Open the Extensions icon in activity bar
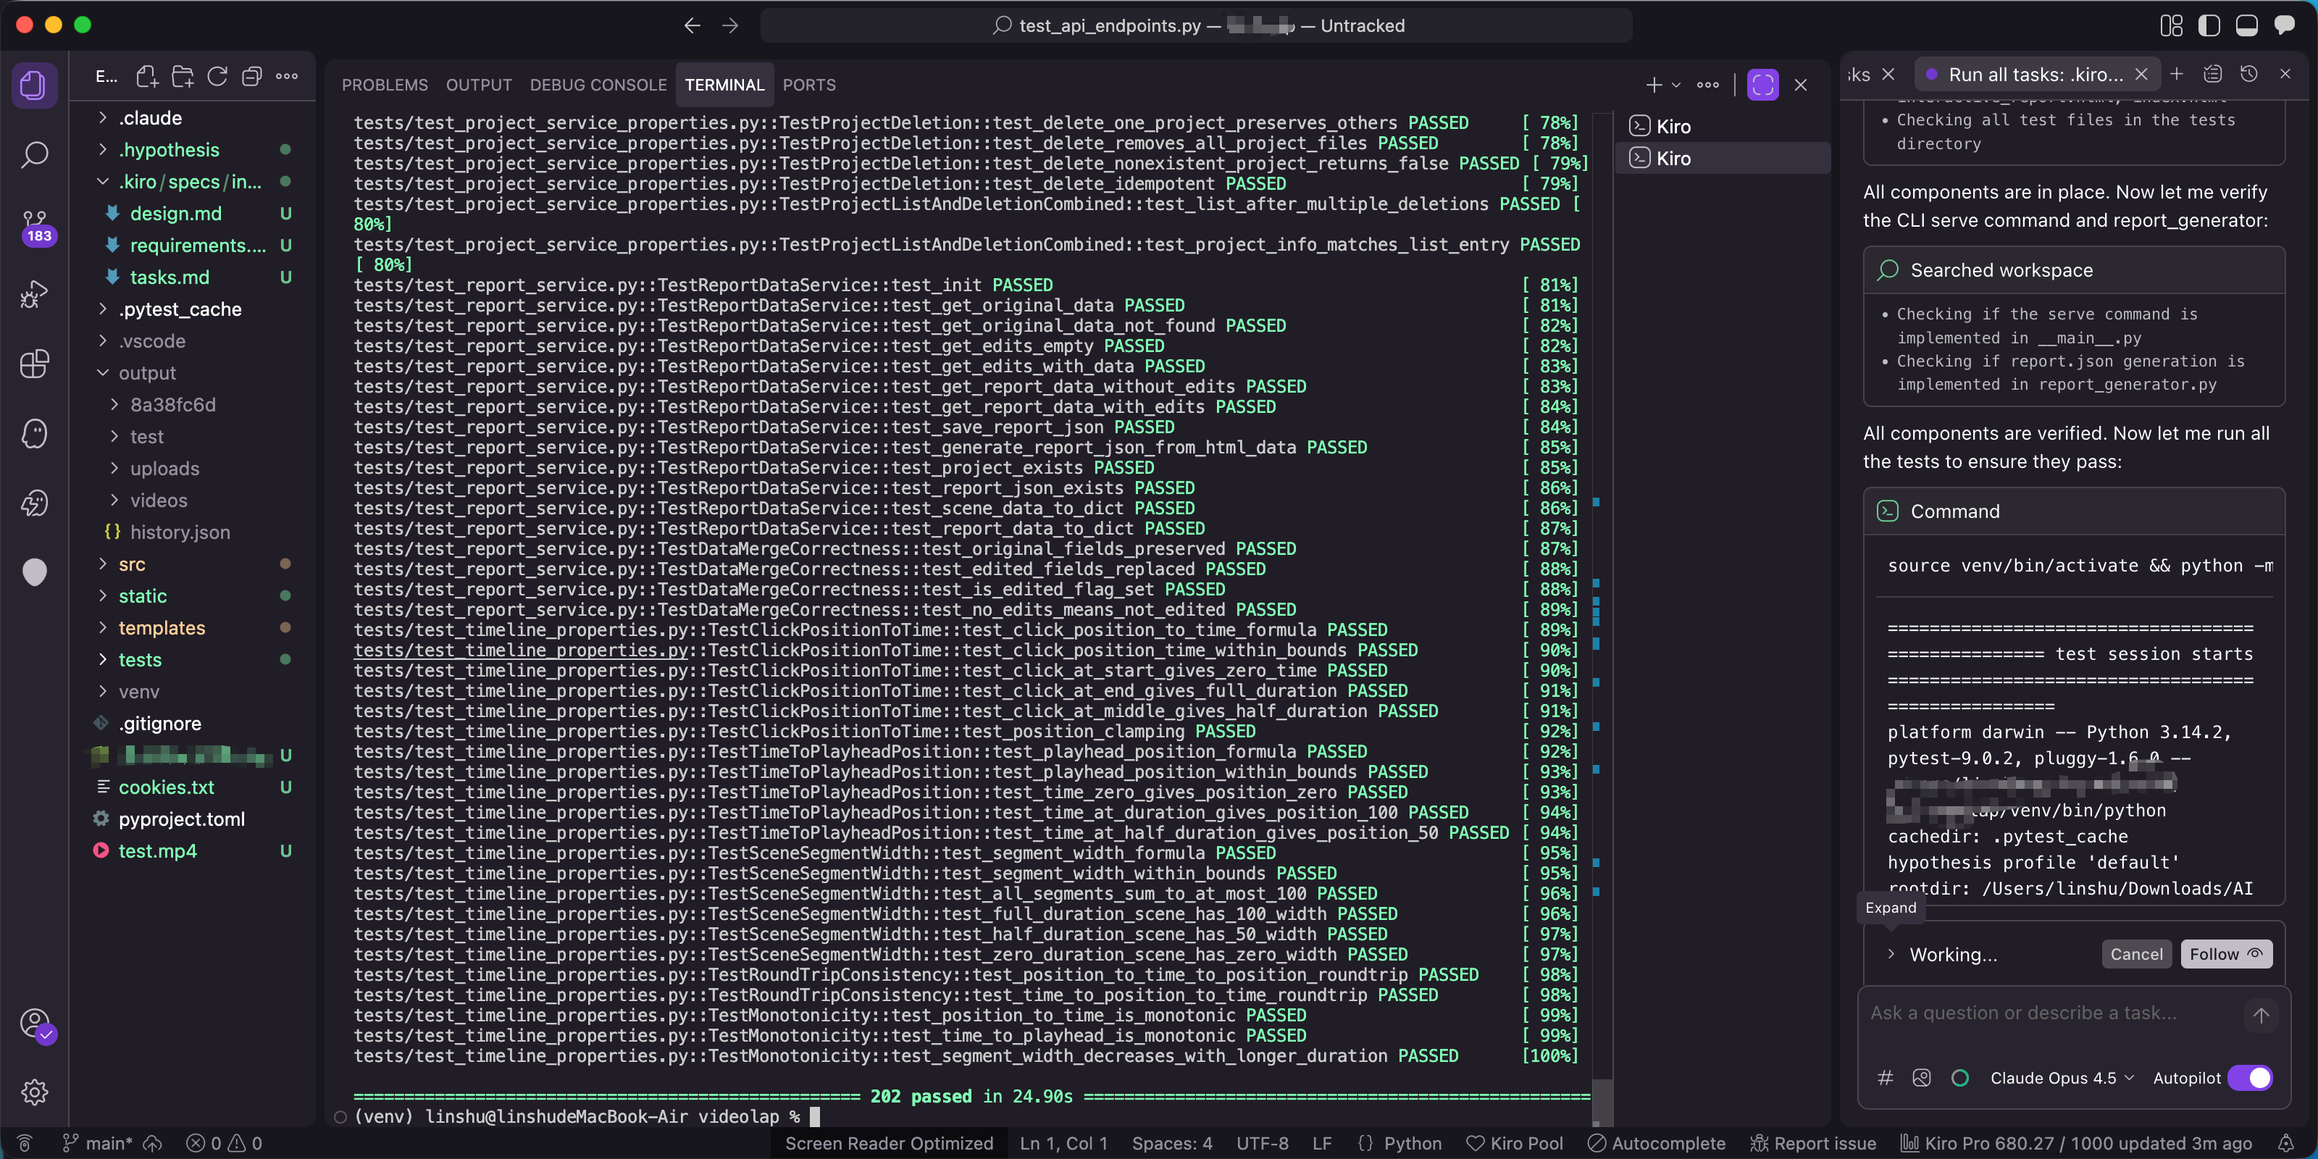This screenshot has width=2318, height=1159. pos(34,364)
